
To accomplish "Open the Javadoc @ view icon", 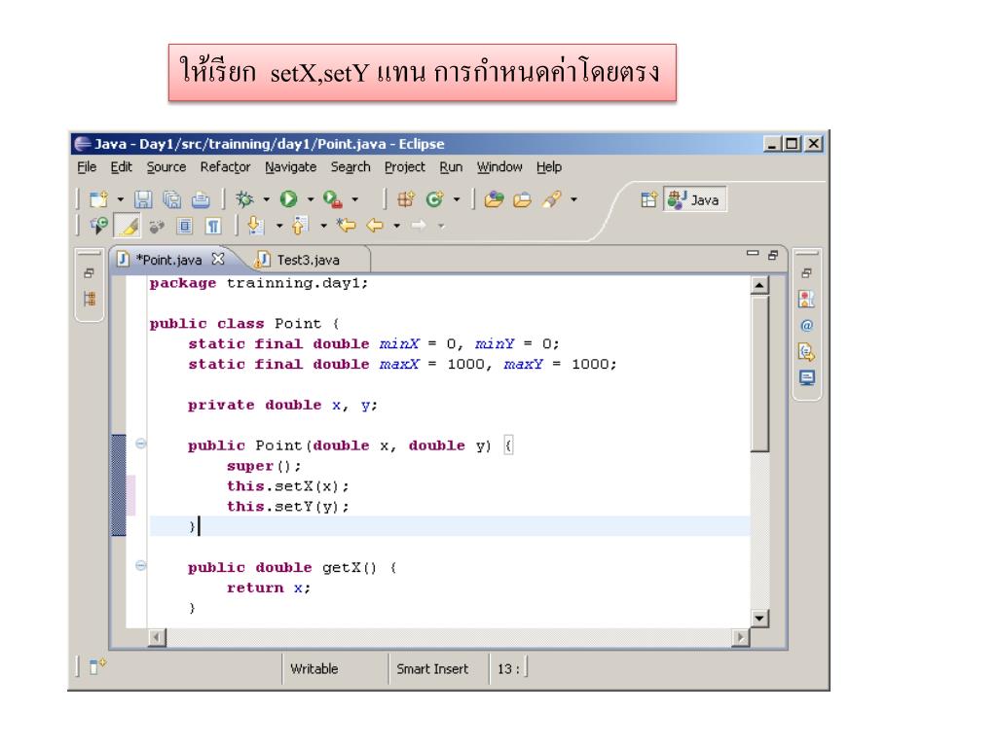I will 807,325.
